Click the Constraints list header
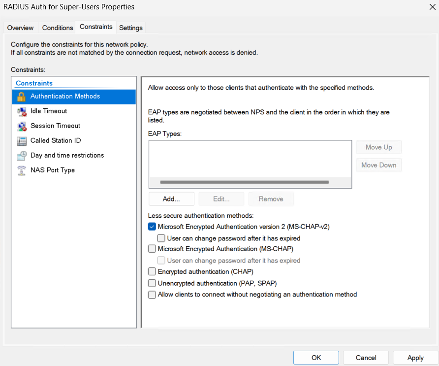The width and height of the screenshot is (439, 366). coord(34,83)
